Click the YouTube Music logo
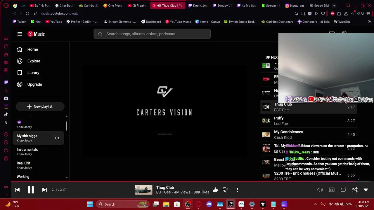Viewport: 374px width, 210px height. [x=36, y=34]
